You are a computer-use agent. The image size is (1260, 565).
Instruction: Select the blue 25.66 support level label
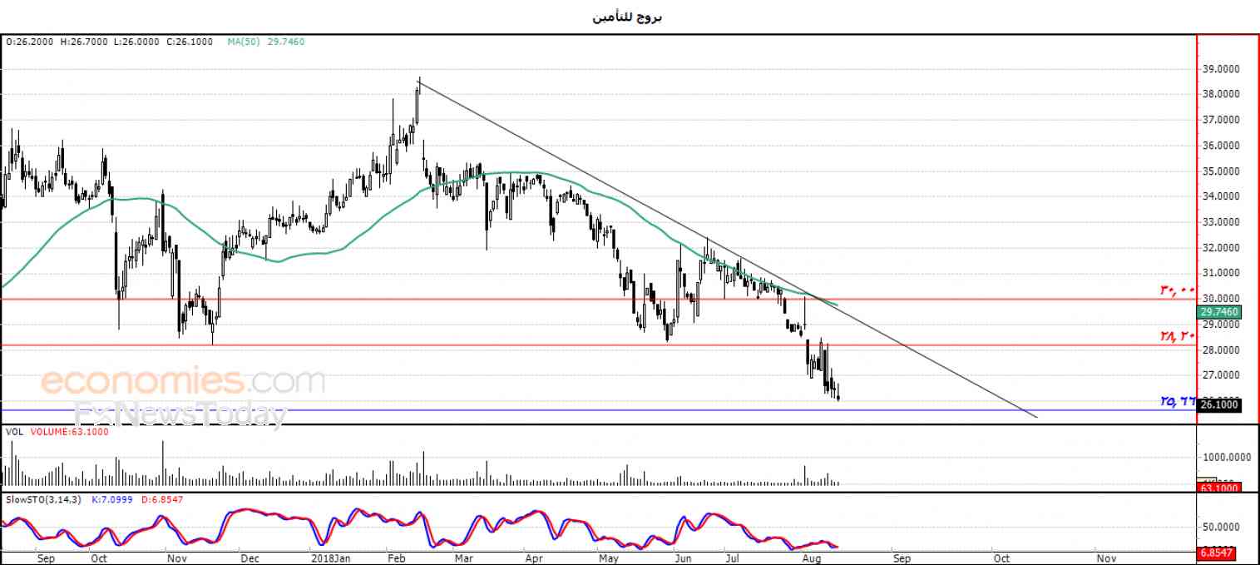coord(1178,401)
